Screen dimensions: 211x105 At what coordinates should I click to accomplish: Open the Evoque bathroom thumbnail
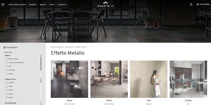click(x=188, y=79)
